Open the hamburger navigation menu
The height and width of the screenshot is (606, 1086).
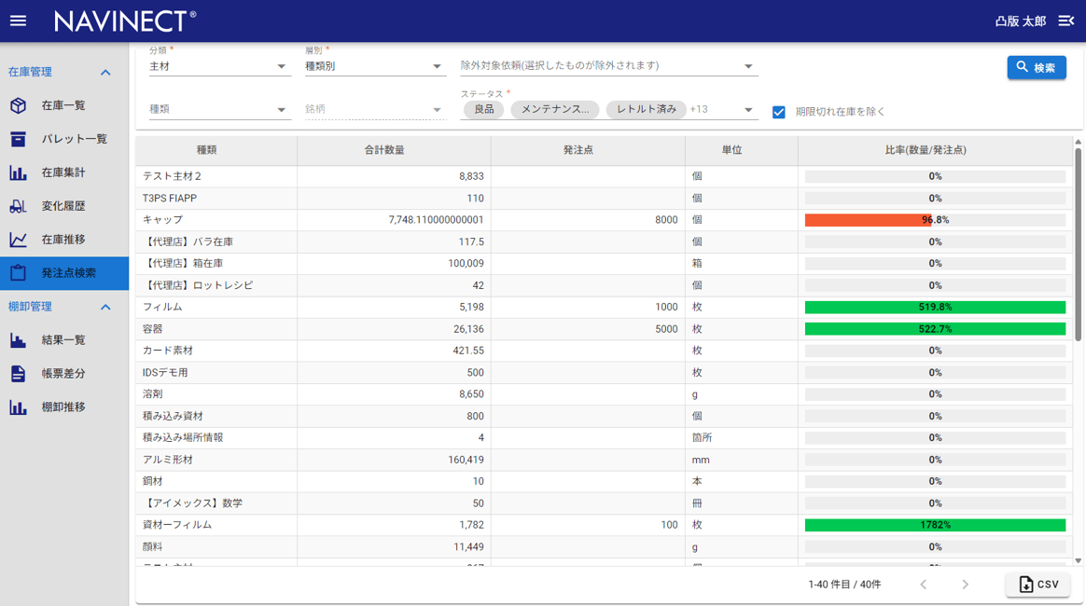[x=19, y=21]
